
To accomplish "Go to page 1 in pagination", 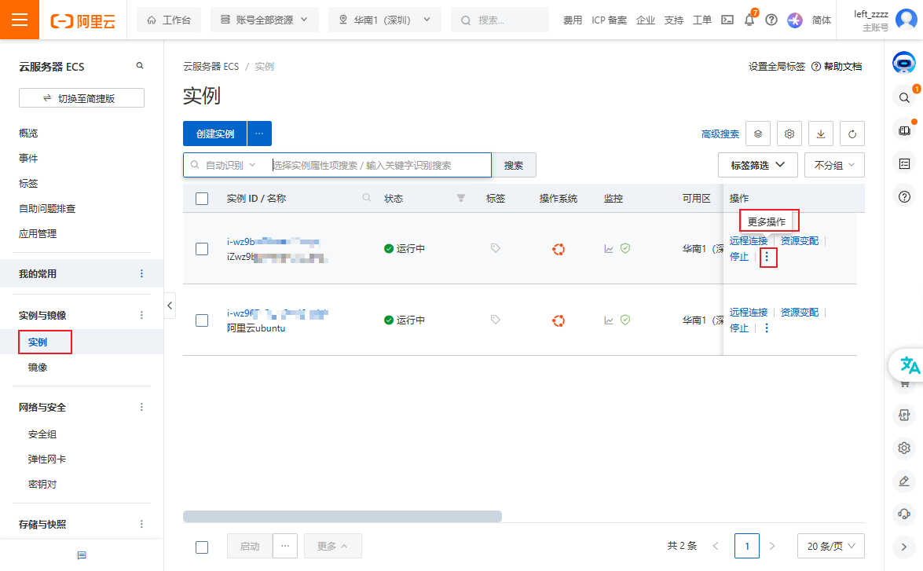I will click(x=747, y=546).
